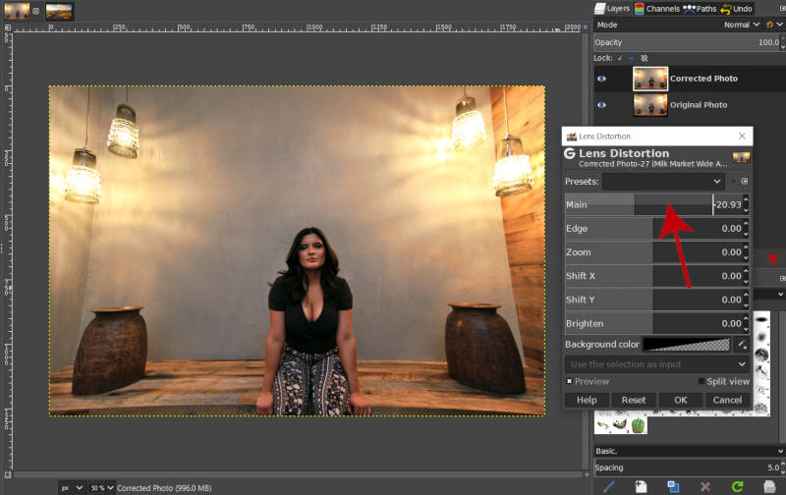The width and height of the screenshot is (786, 495).
Task: Duplicate the selected brush icon
Action: [x=673, y=486]
